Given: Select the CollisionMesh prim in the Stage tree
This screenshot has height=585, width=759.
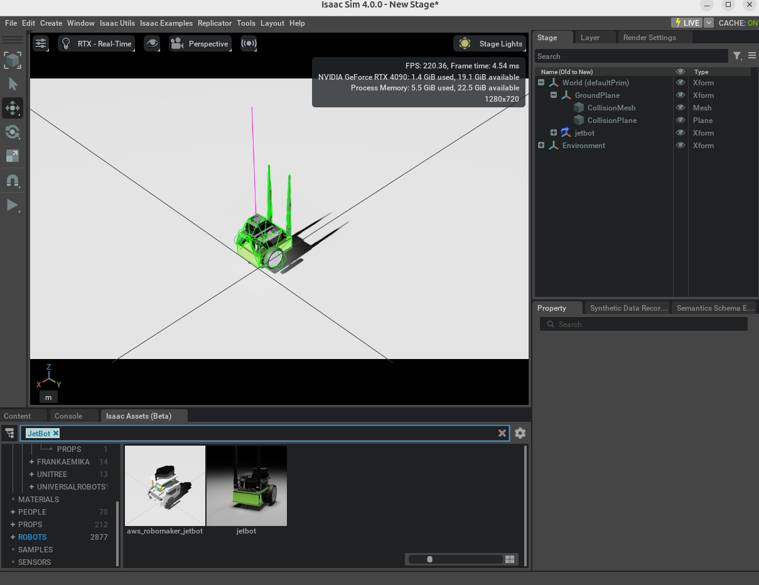Looking at the screenshot, I should pyautogui.click(x=611, y=107).
